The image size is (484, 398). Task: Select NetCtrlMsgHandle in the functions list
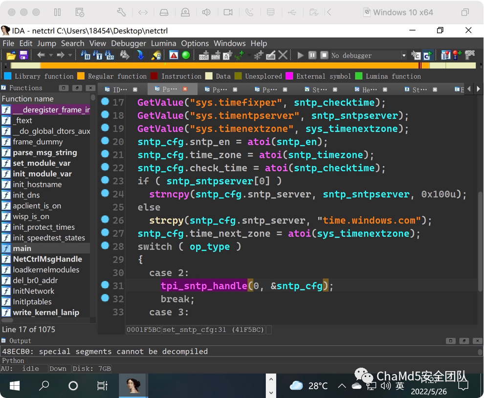click(x=45, y=259)
